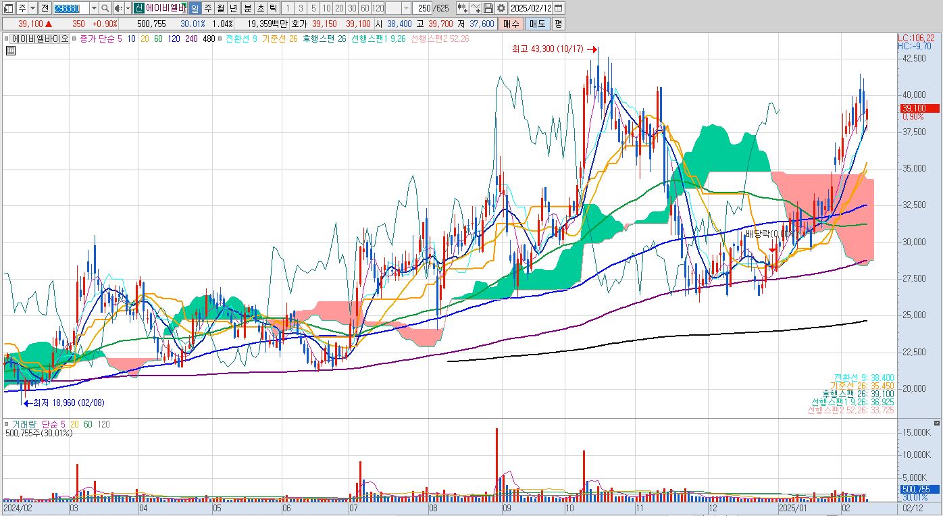Click the green 신 badge icon

click(x=138, y=8)
